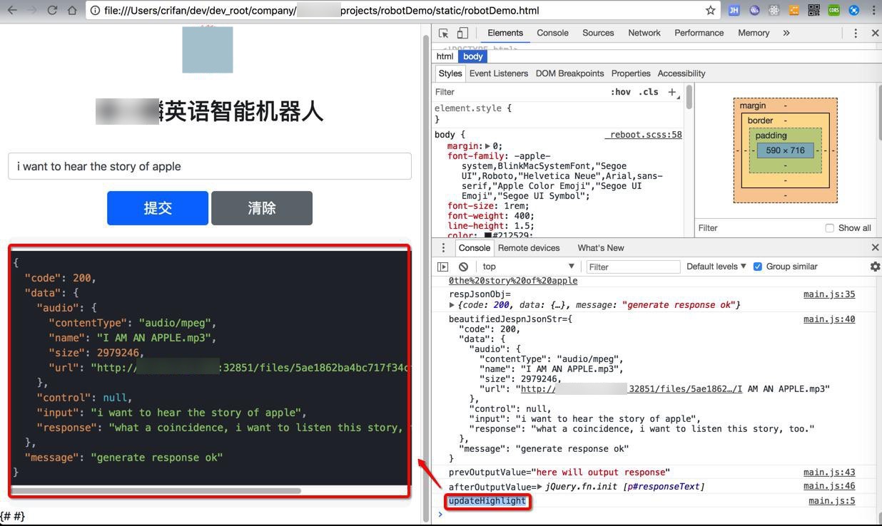Open console settings gear icon
The image size is (882, 526).
(875, 267)
